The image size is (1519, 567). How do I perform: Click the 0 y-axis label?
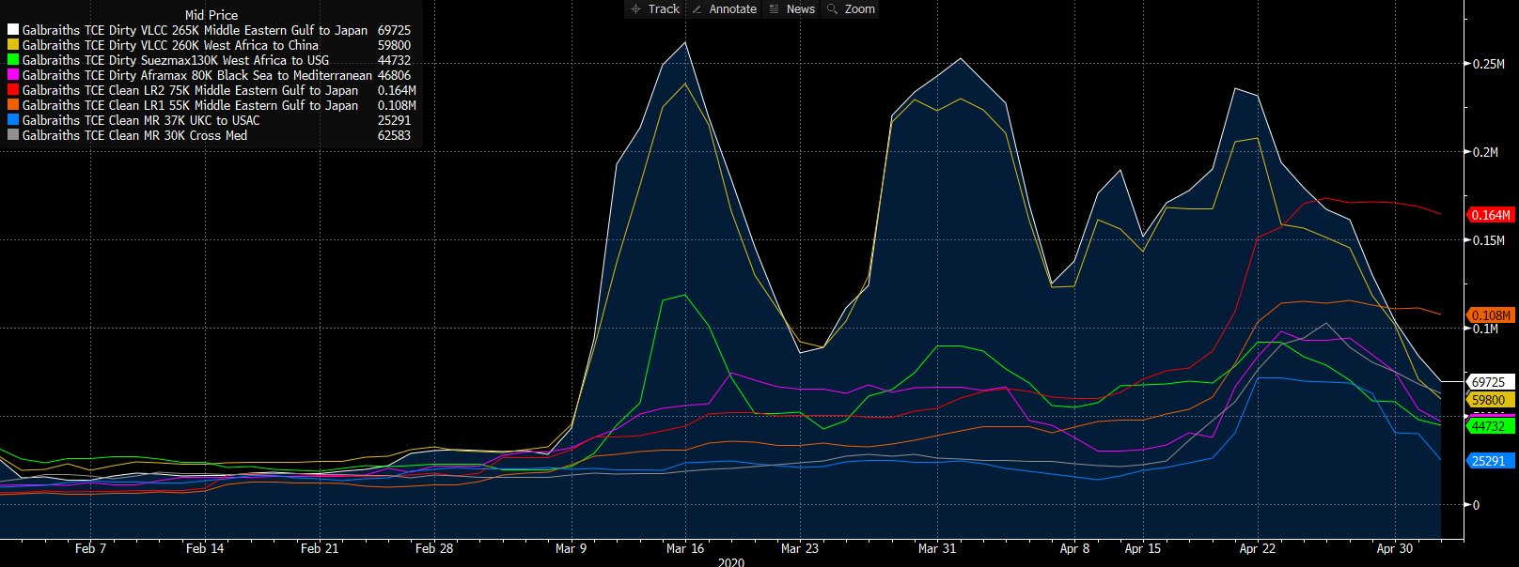click(1476, 505)
